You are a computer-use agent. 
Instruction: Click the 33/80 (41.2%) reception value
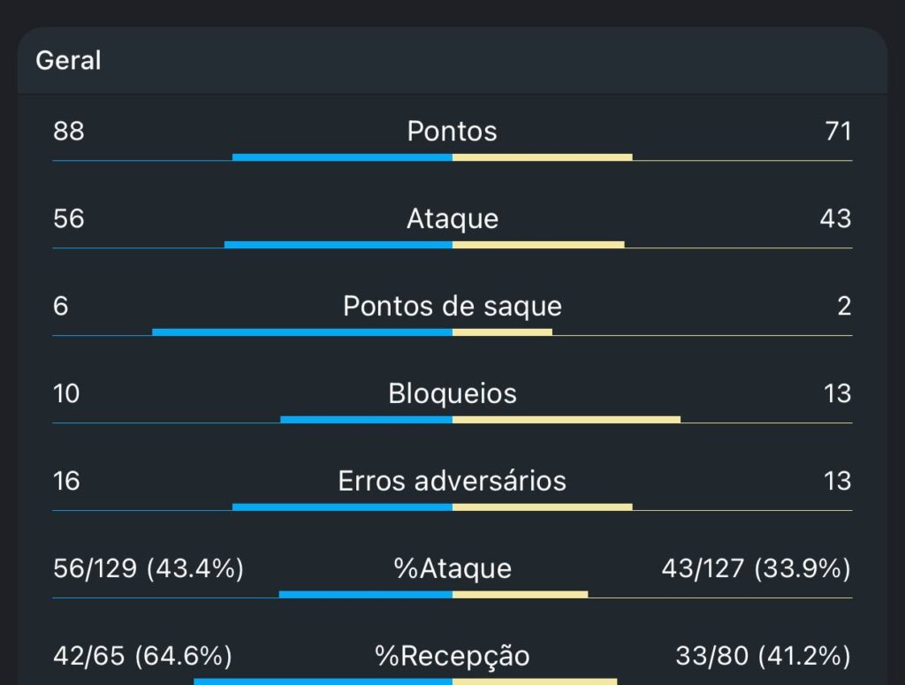click(x=763, y=656)
